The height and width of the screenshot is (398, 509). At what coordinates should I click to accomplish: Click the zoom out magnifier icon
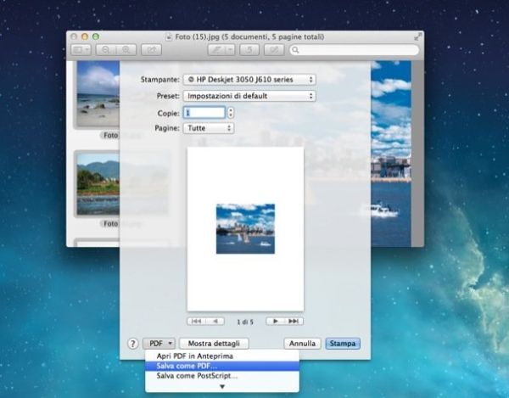(106, 50)
